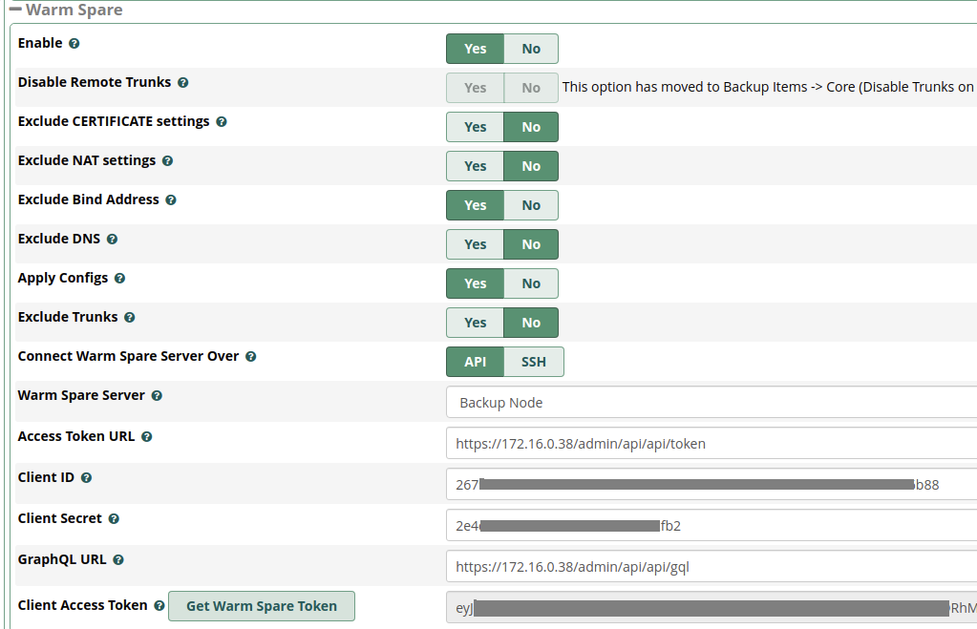
Task: Open help tooltip for Exclude CERTIFICATE settings
Action: tap(222, 122)
